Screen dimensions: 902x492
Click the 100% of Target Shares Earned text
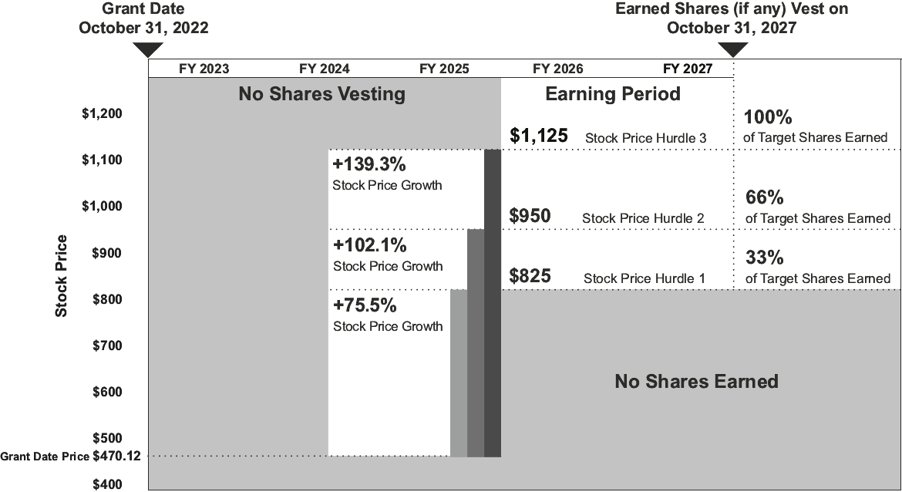tap(815, 127)
